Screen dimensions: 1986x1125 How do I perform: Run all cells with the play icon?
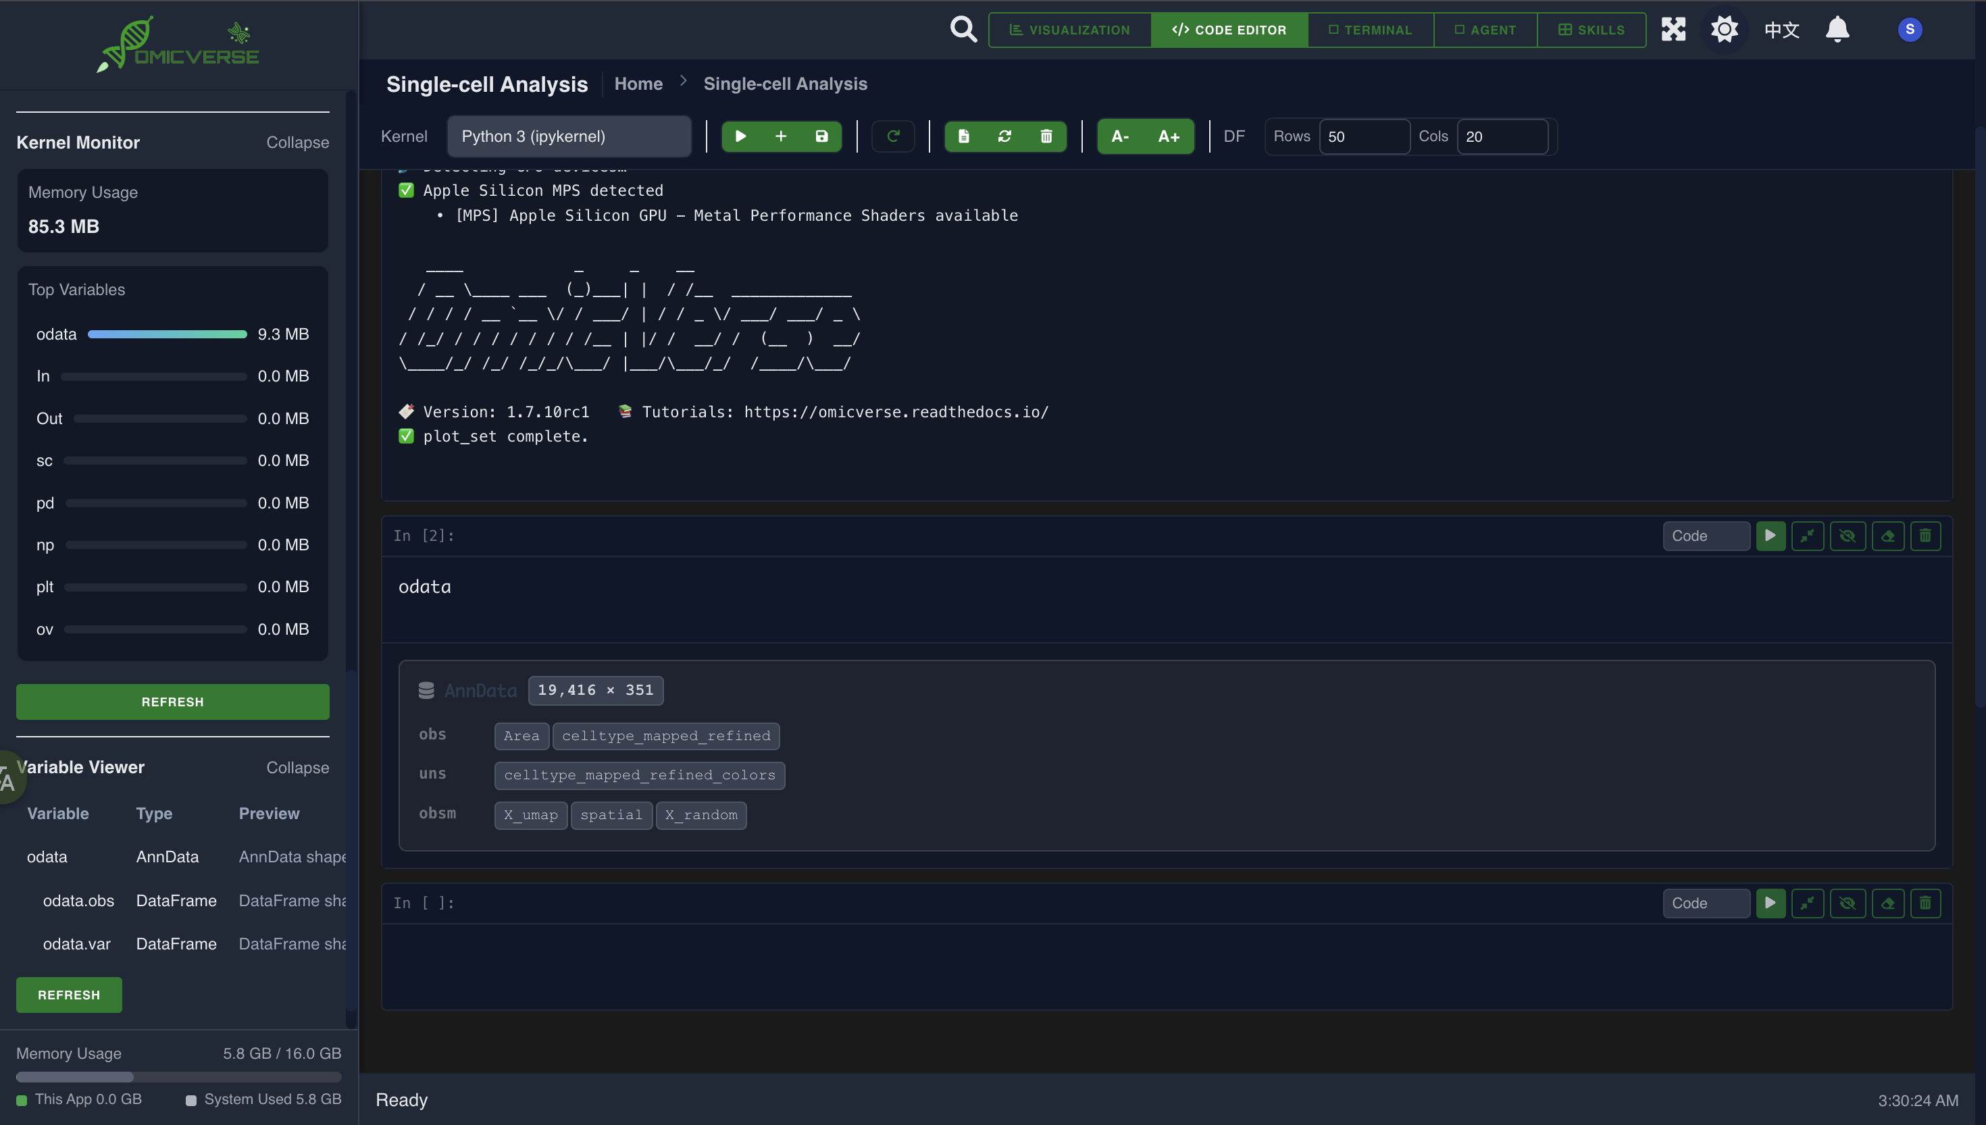740,136
